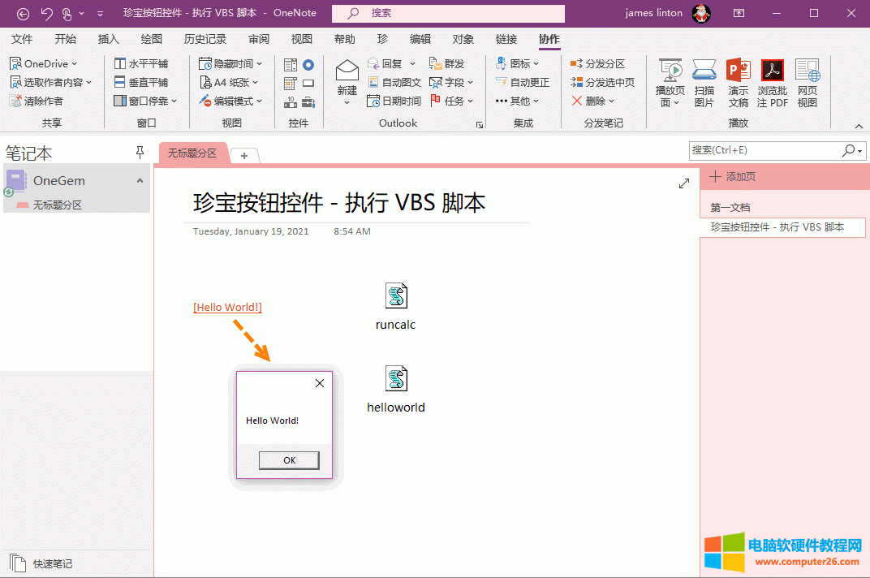
Task: Toggle full page view expand arrow
Action: (683, 183)
